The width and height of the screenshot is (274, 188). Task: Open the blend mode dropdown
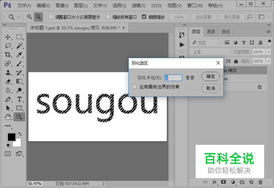click(x=210, y=52)
